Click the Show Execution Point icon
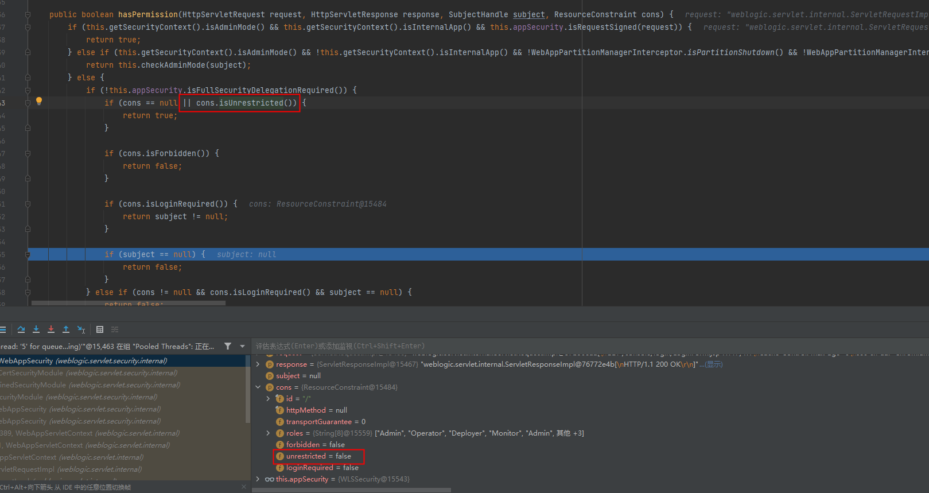Image resolution: width=929 pixels, height=493 pixels. pyautogui.click(x=3, y=329)
